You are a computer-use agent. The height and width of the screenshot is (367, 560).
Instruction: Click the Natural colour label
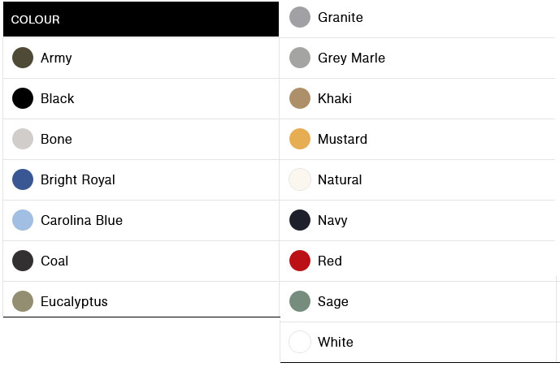click(340, 179)
